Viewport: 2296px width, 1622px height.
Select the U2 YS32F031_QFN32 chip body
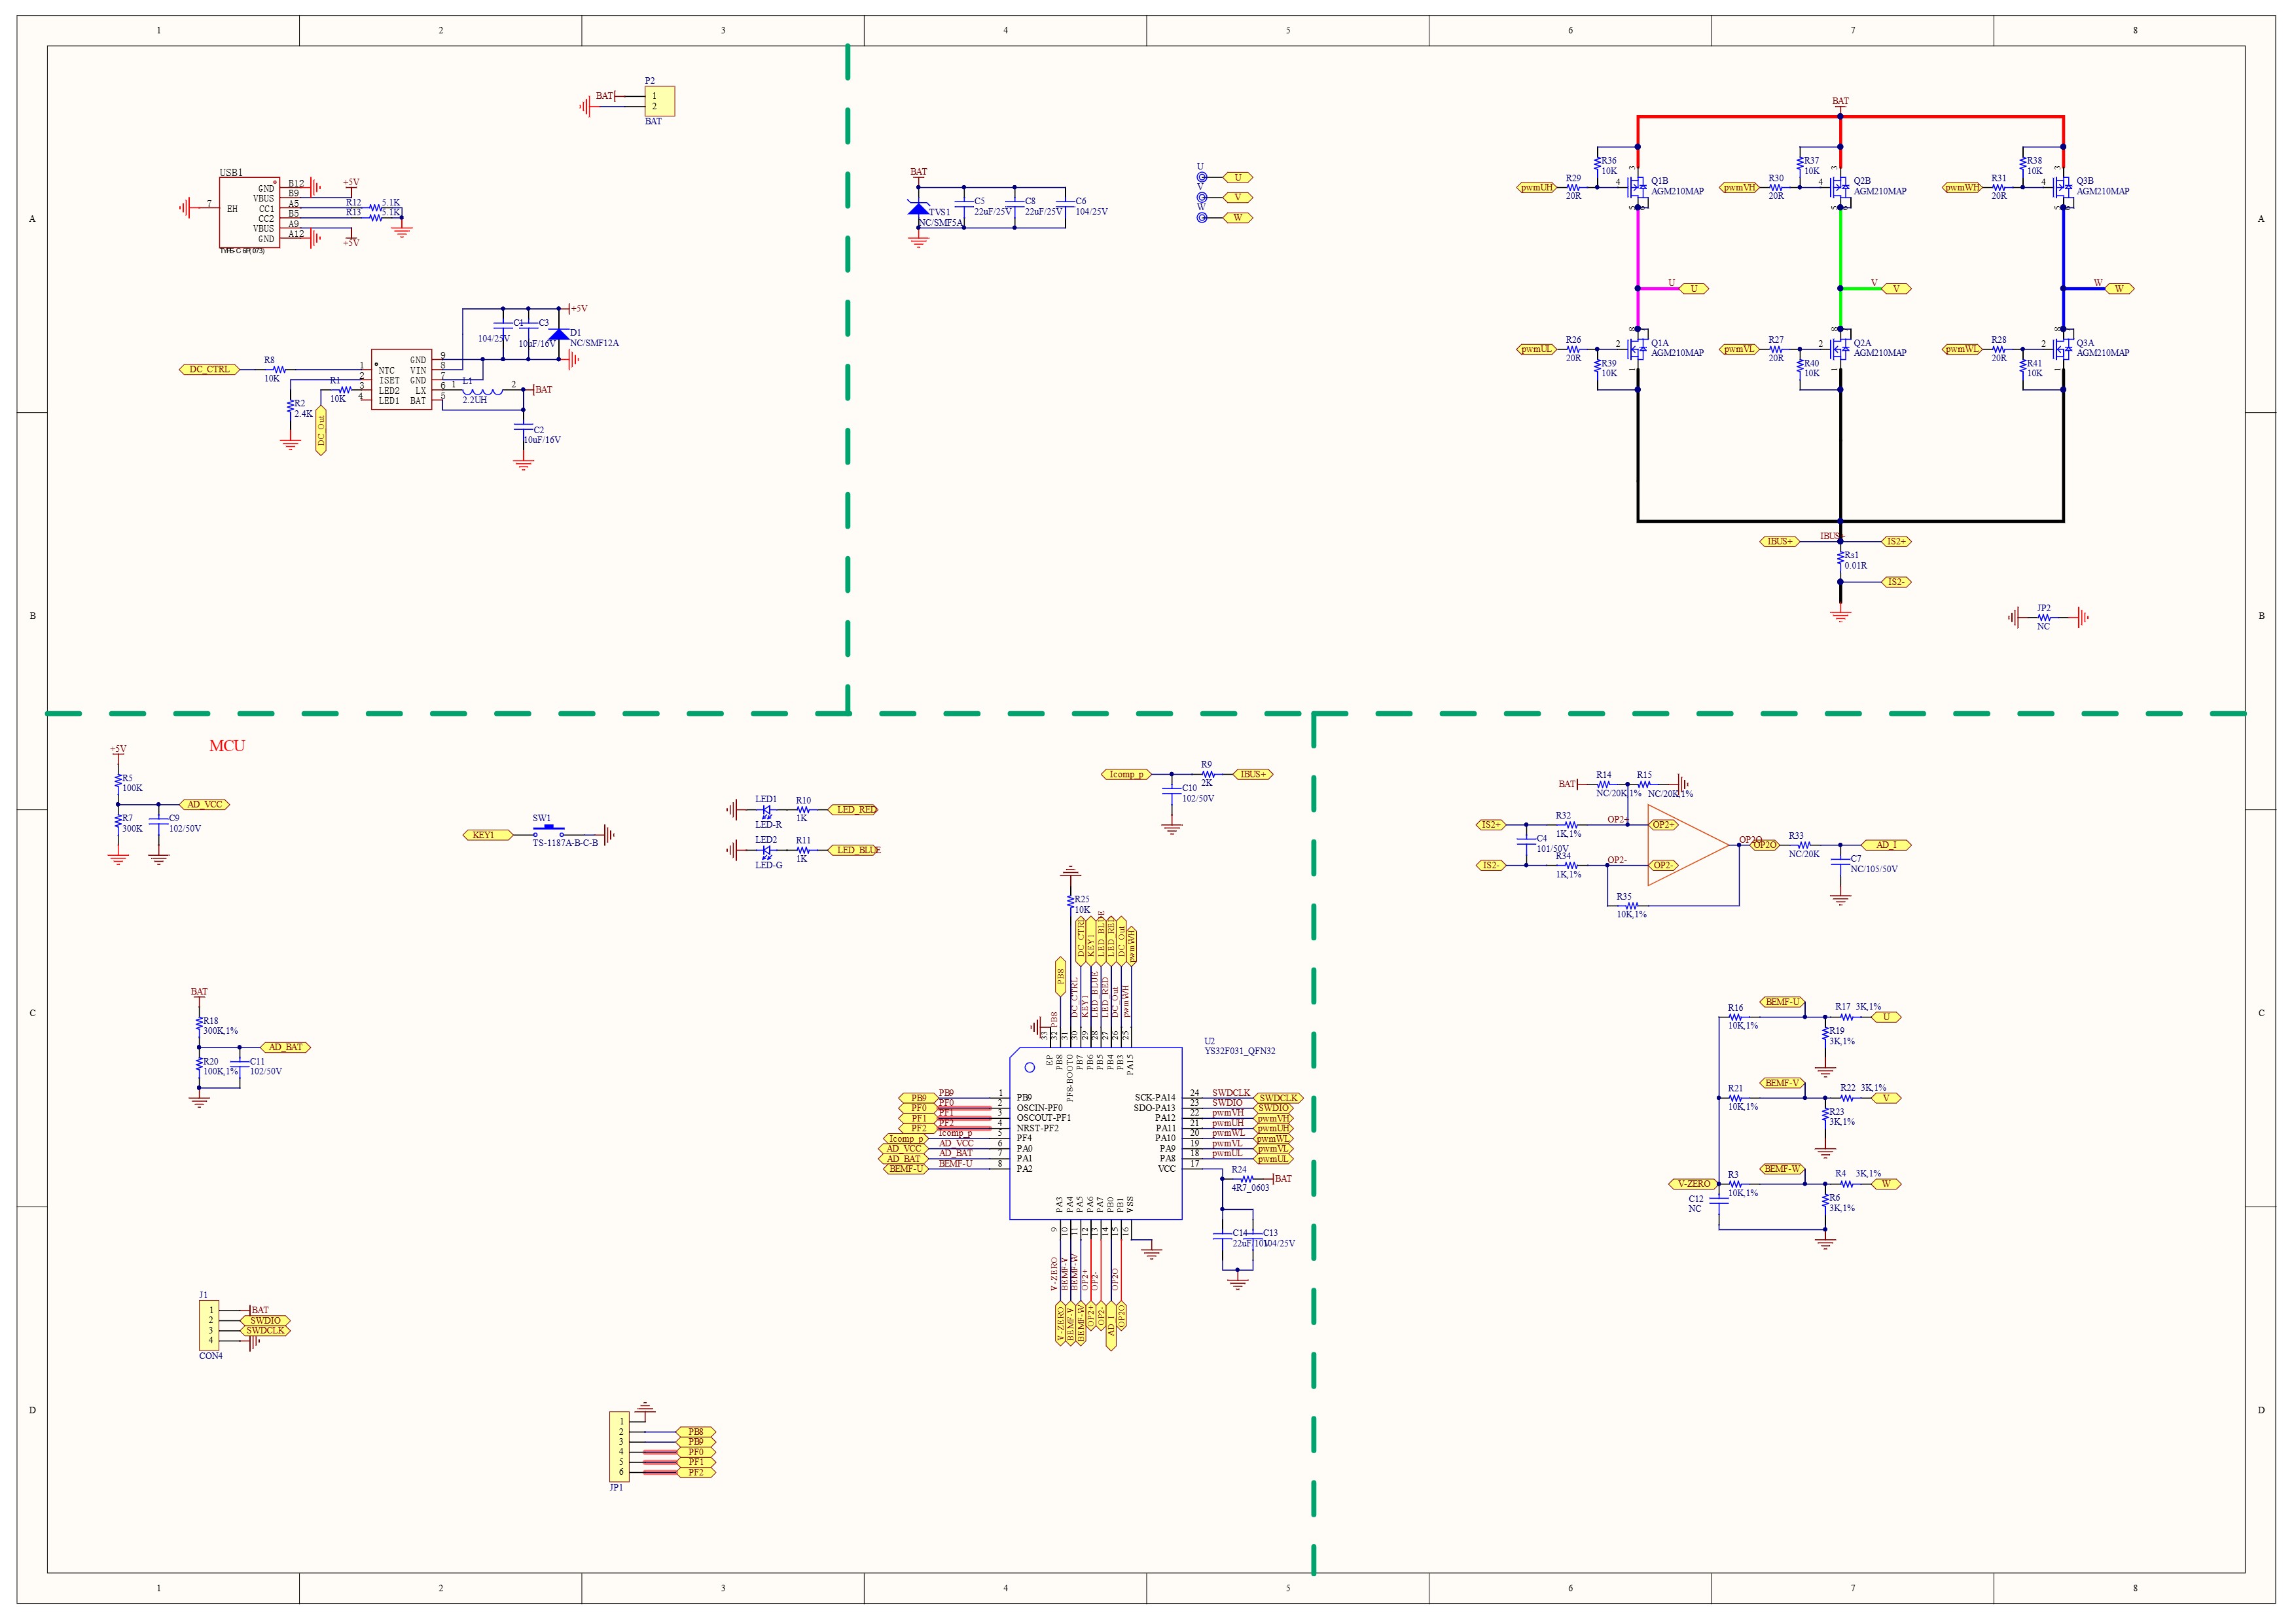coord(1096,1133)
